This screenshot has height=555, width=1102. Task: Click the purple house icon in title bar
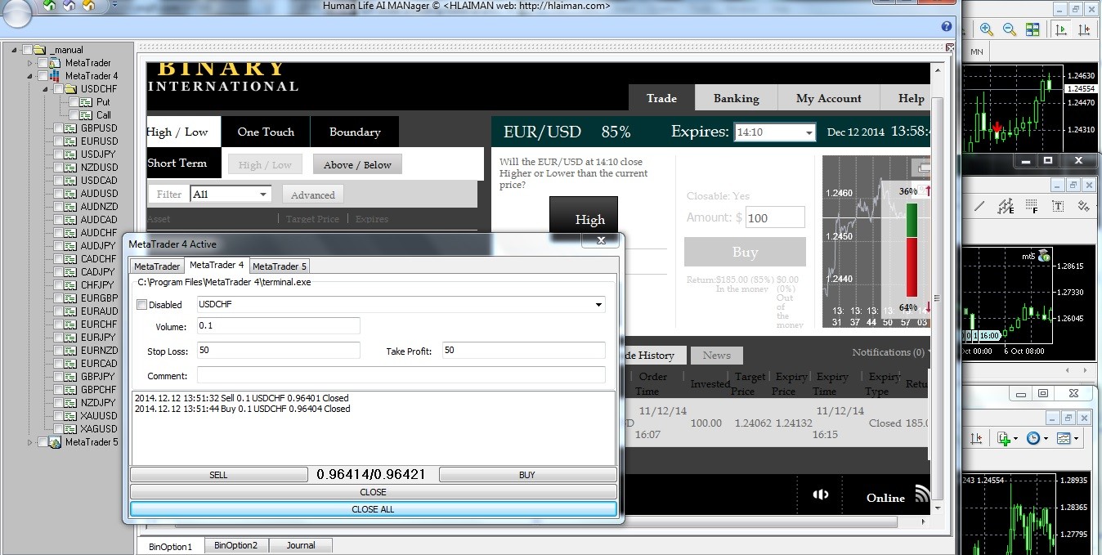pos(69,6)
